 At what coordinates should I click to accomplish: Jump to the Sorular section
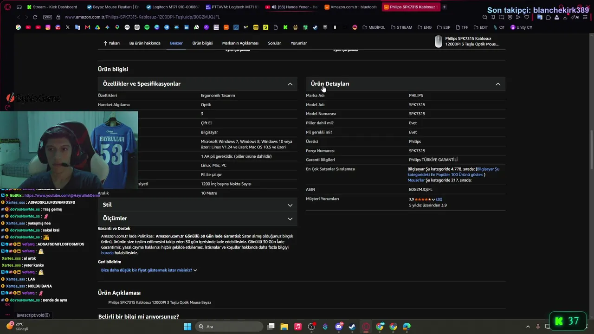coord(275,43)
